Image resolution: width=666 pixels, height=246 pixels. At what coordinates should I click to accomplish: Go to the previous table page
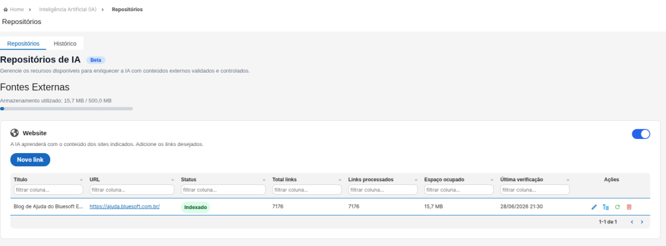click(632, 222)
